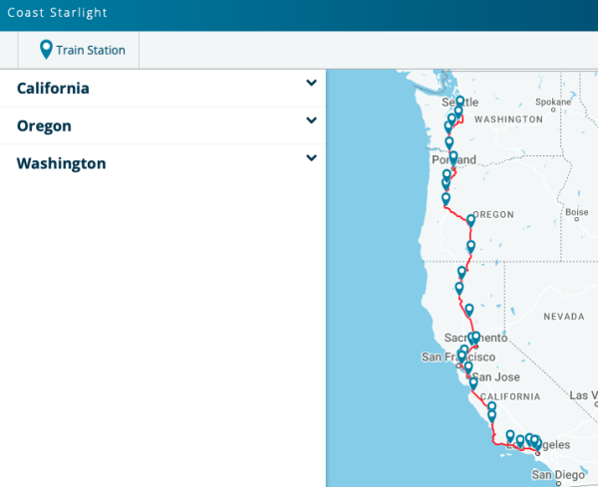
Task: Click the California heading text
Action: (x=53, y=88)
